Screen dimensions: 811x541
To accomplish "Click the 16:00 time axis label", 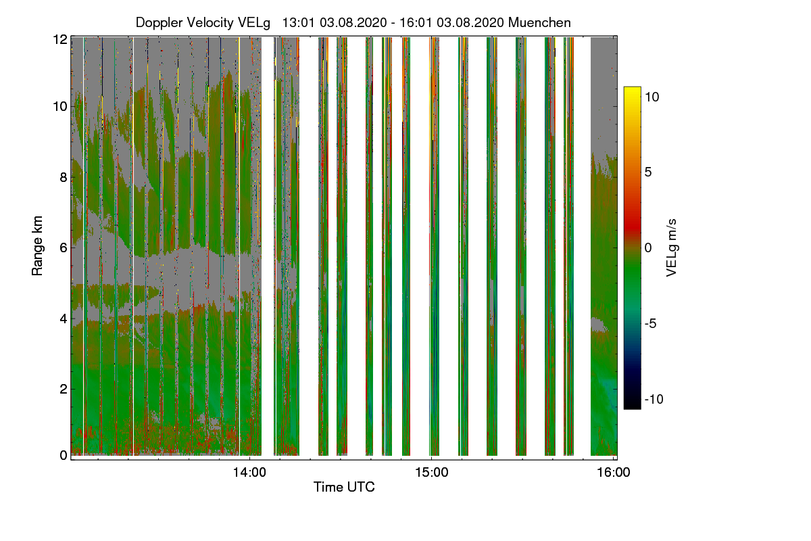I will point(614,472).
